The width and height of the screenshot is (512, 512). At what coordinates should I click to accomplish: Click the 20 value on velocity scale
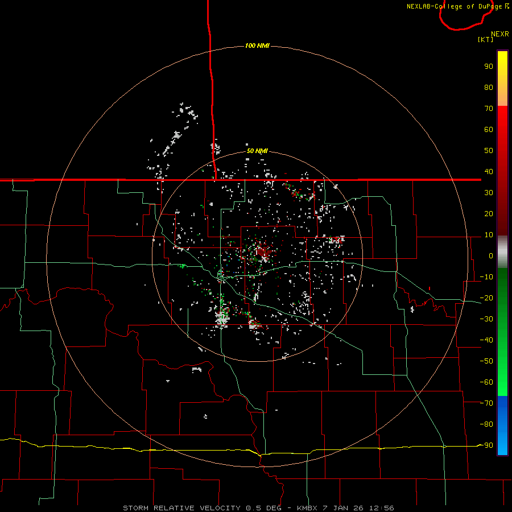(489, 214)
